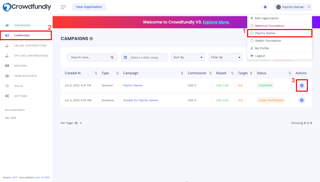The width and height of the screenshot is (320, 182).
Task: Click version 3.0.0 link in footer
Action: click(15, 177)
